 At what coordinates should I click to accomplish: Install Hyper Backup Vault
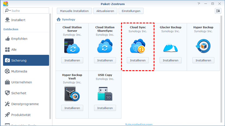72,108
